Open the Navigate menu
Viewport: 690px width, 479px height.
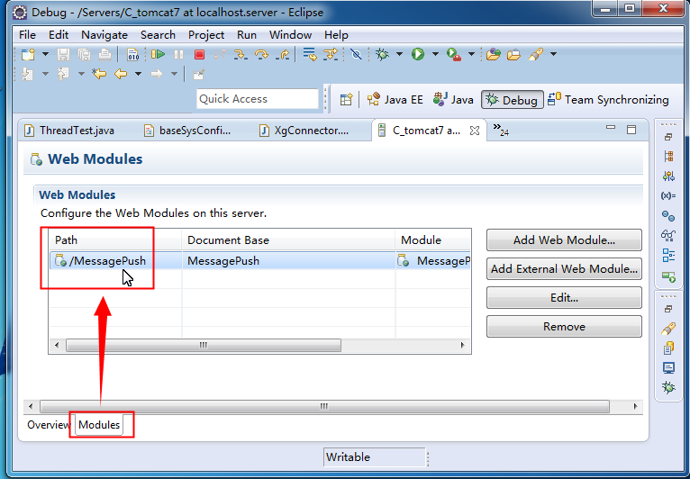tap(104, 35)
